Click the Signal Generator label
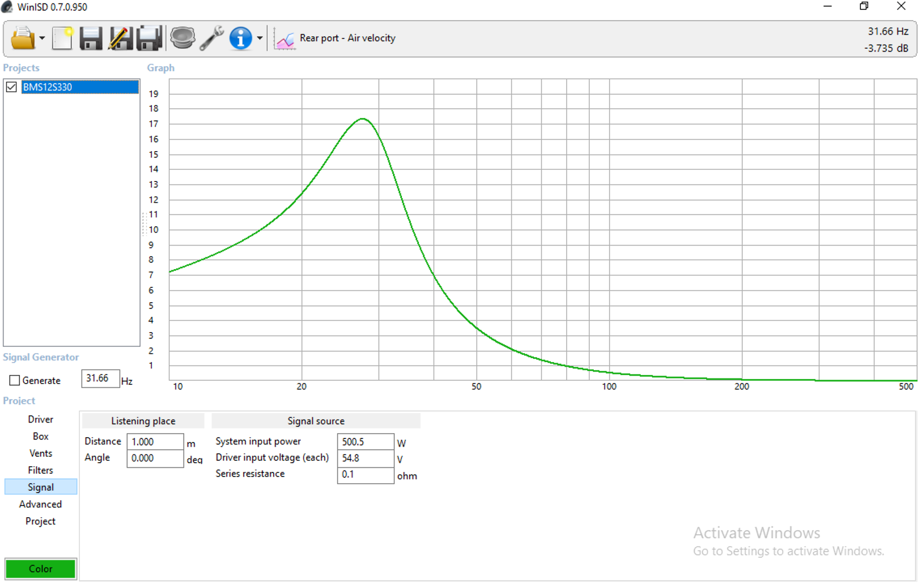The height and width of the screenshot is (583, 918). [41, 357]
